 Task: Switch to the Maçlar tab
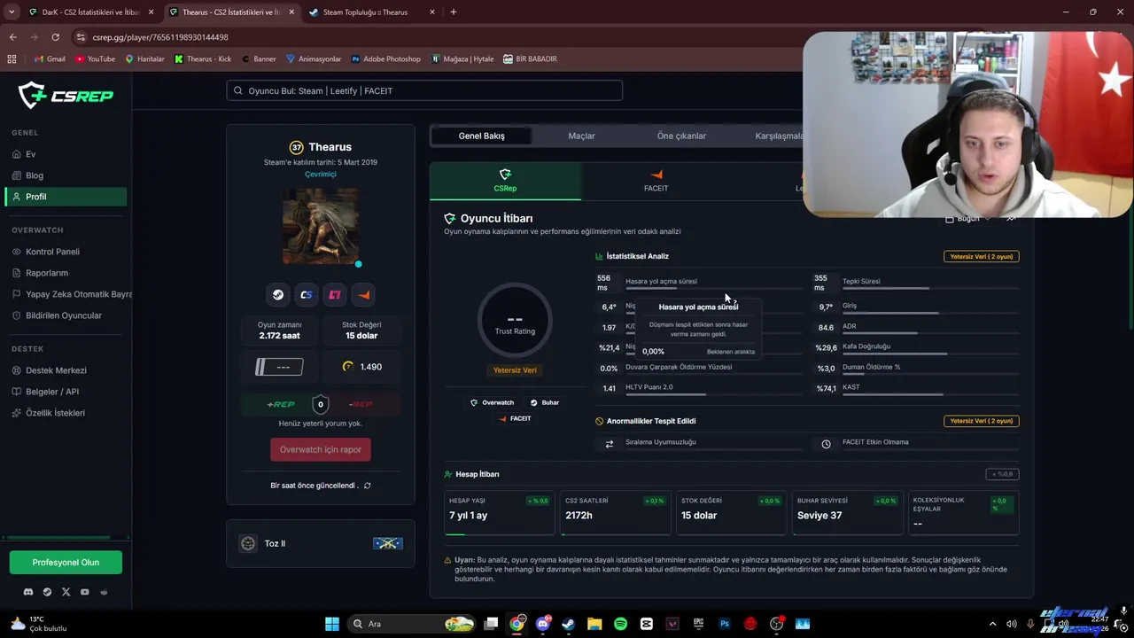coord(581,136)
